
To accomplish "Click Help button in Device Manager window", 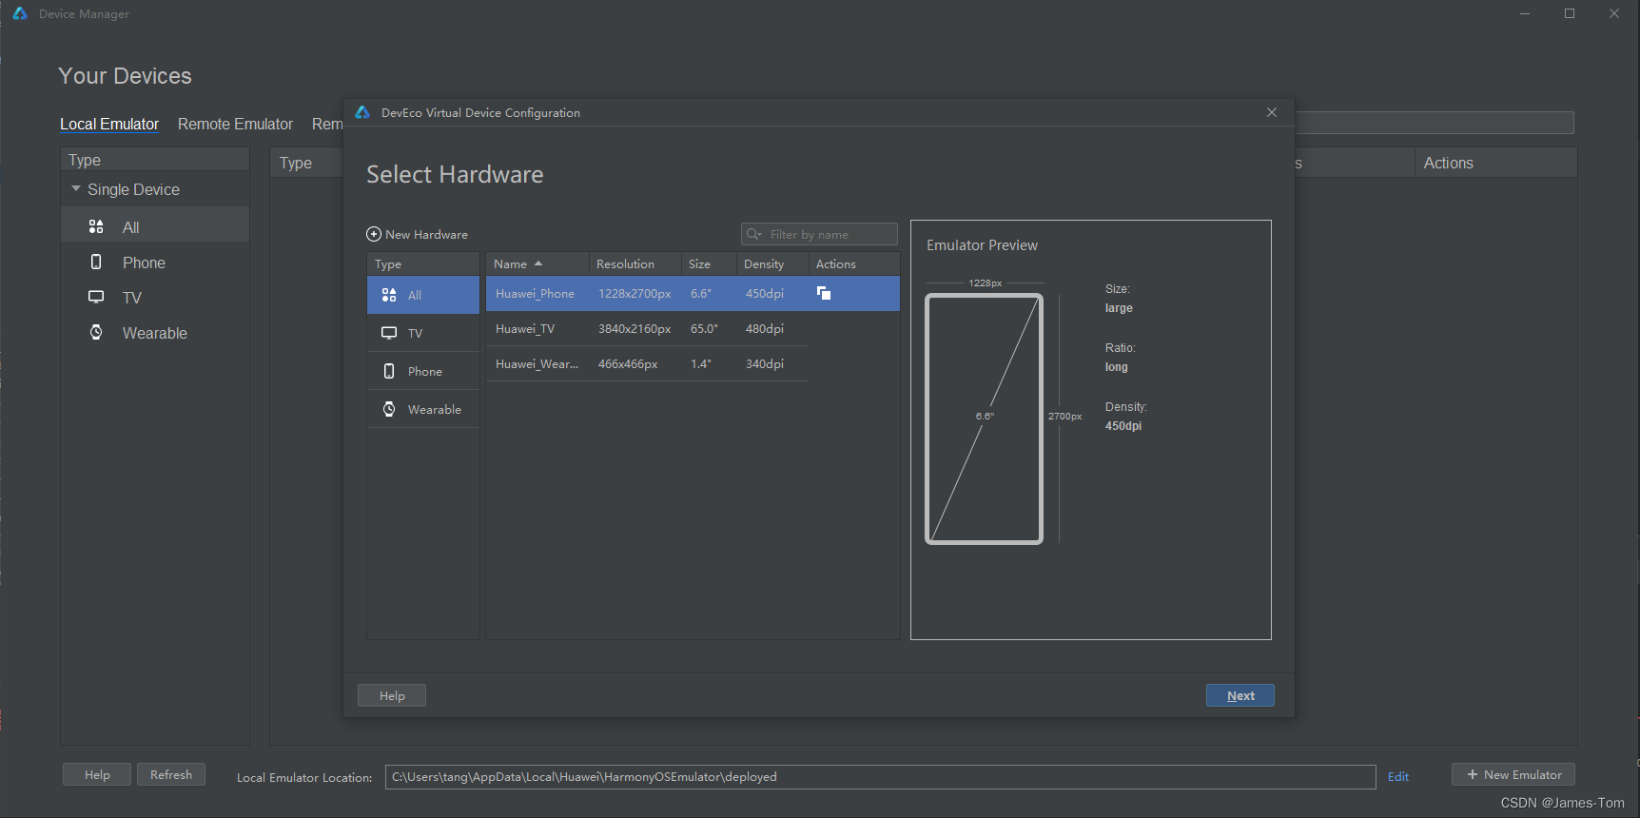I will [x=97, y=774].
